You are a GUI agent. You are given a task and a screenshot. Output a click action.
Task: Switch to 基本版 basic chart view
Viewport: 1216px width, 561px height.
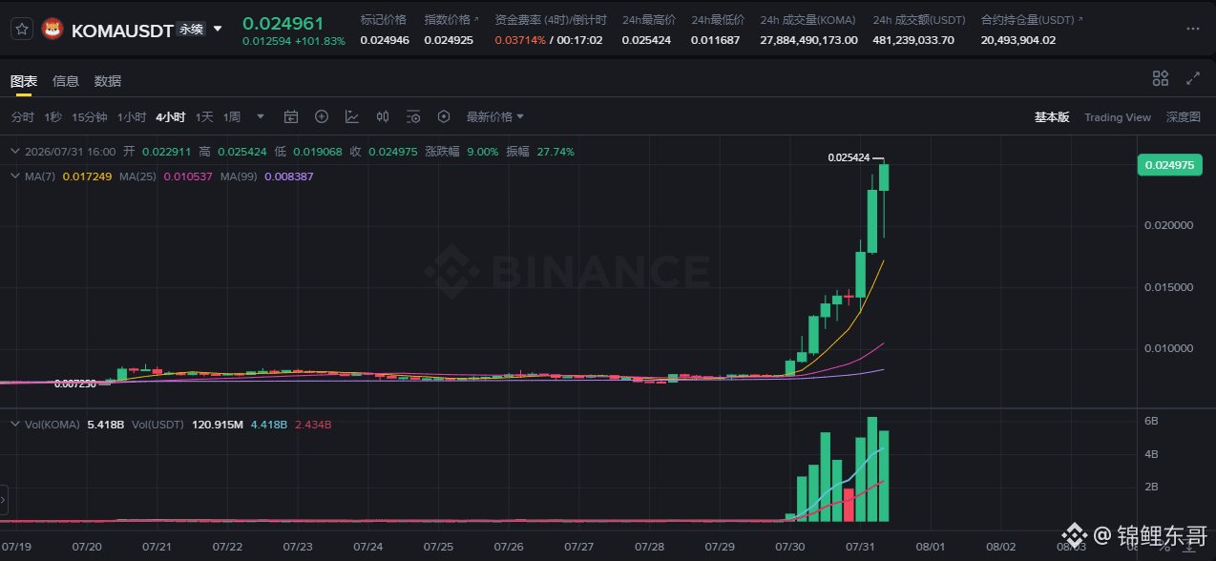(1052, 117)
